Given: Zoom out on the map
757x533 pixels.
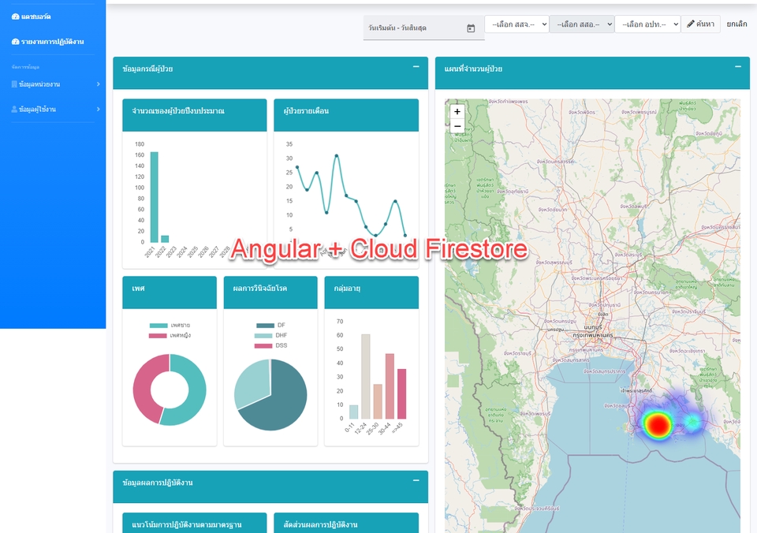Looking at the screenshot, I should [457, 126].
